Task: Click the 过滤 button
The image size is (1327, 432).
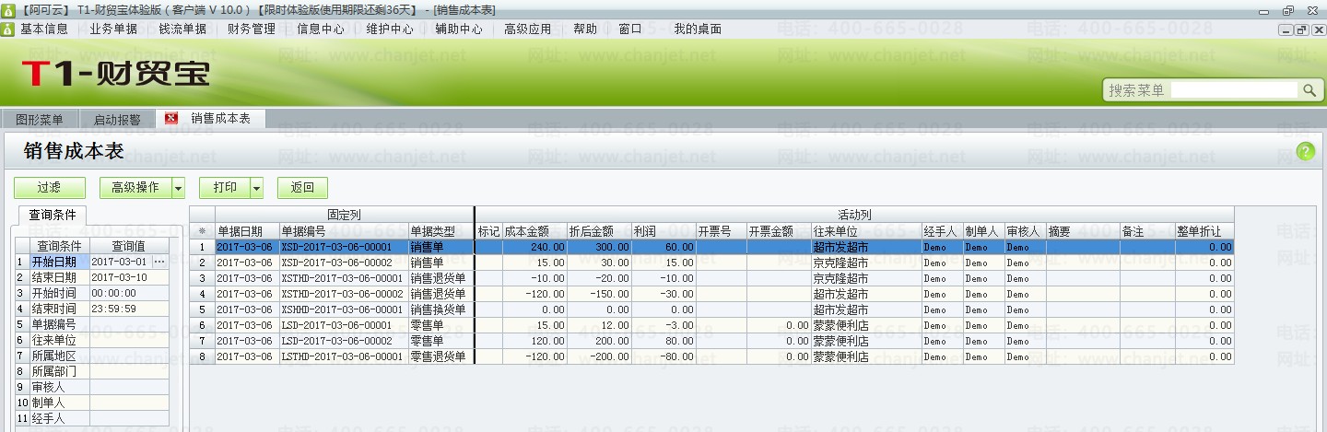Action: [x=49, y=188]
